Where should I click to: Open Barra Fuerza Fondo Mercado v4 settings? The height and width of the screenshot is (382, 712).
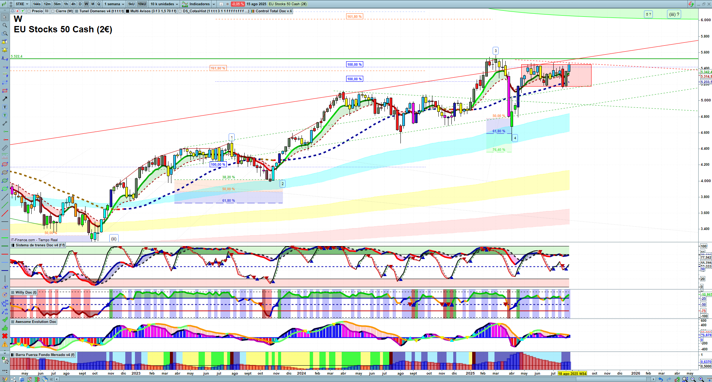(13, 355)
